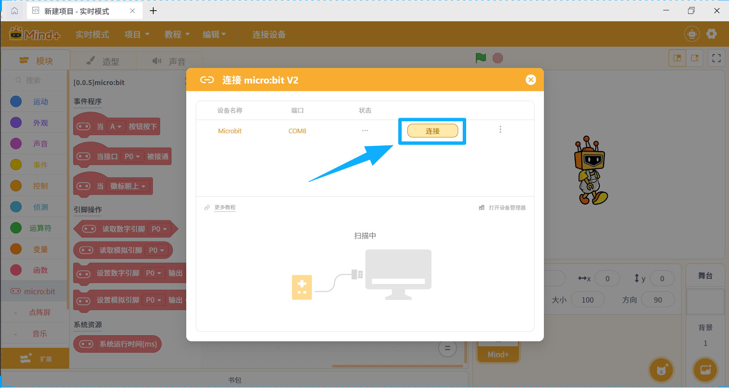Select the 变量 block category
This screenshot has height=388, width=729.
(34, 249)
